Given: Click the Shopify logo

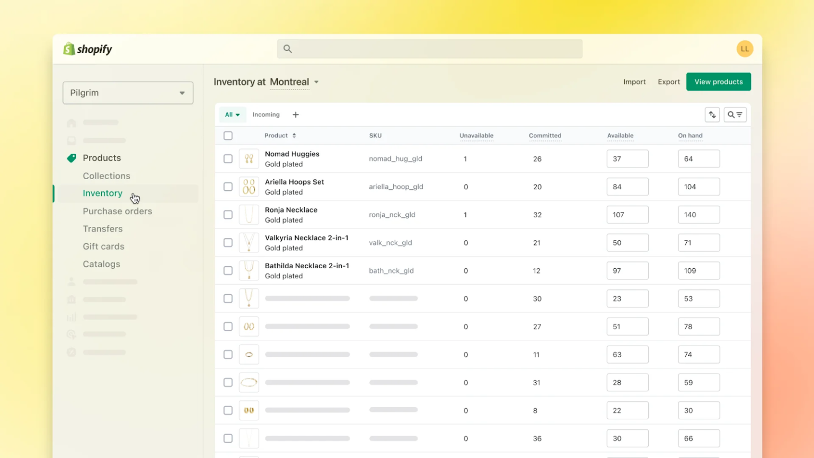Looking at the screenshot, I should point(86,49).
